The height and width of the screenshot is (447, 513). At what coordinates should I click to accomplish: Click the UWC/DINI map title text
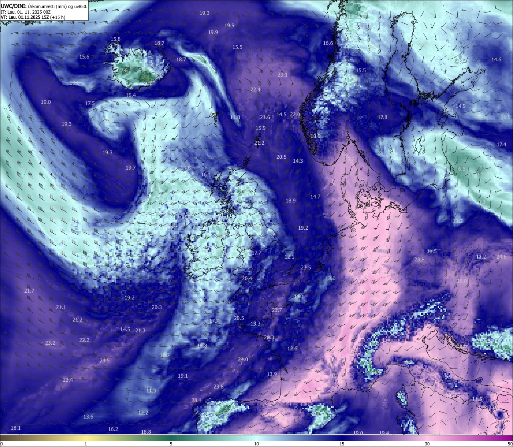pyautogui.click(x=44, y=6)
